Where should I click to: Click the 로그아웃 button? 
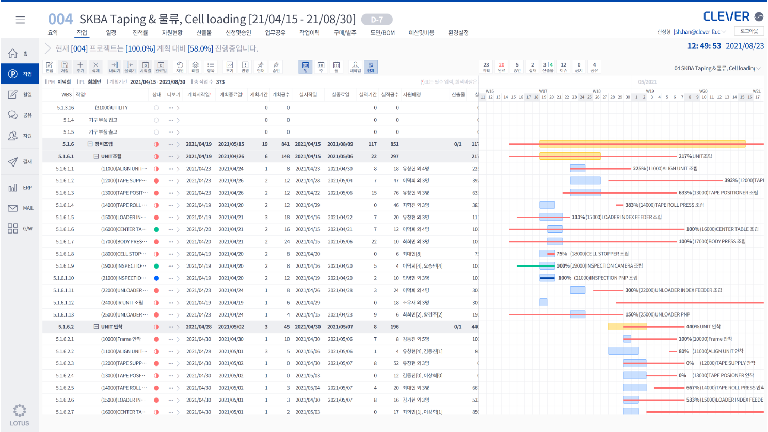(749, 31)
